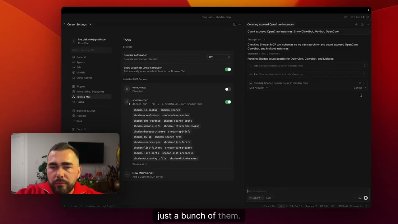Click the split editor icon
The image size is (398, 224).
tap(235, 24)
